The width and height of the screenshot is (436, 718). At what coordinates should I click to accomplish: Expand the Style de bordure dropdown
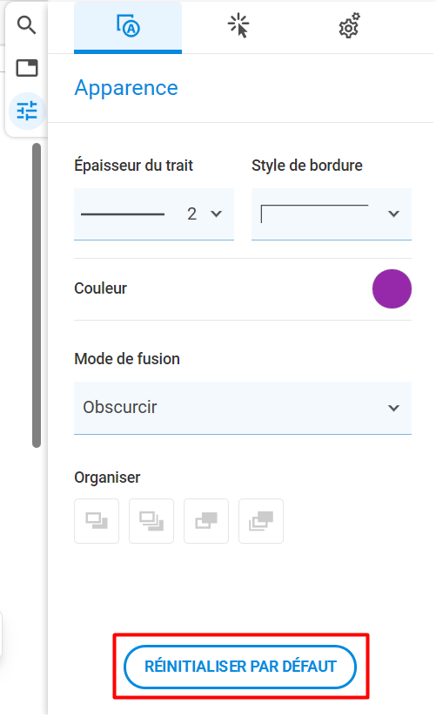[x=332, y=213]
